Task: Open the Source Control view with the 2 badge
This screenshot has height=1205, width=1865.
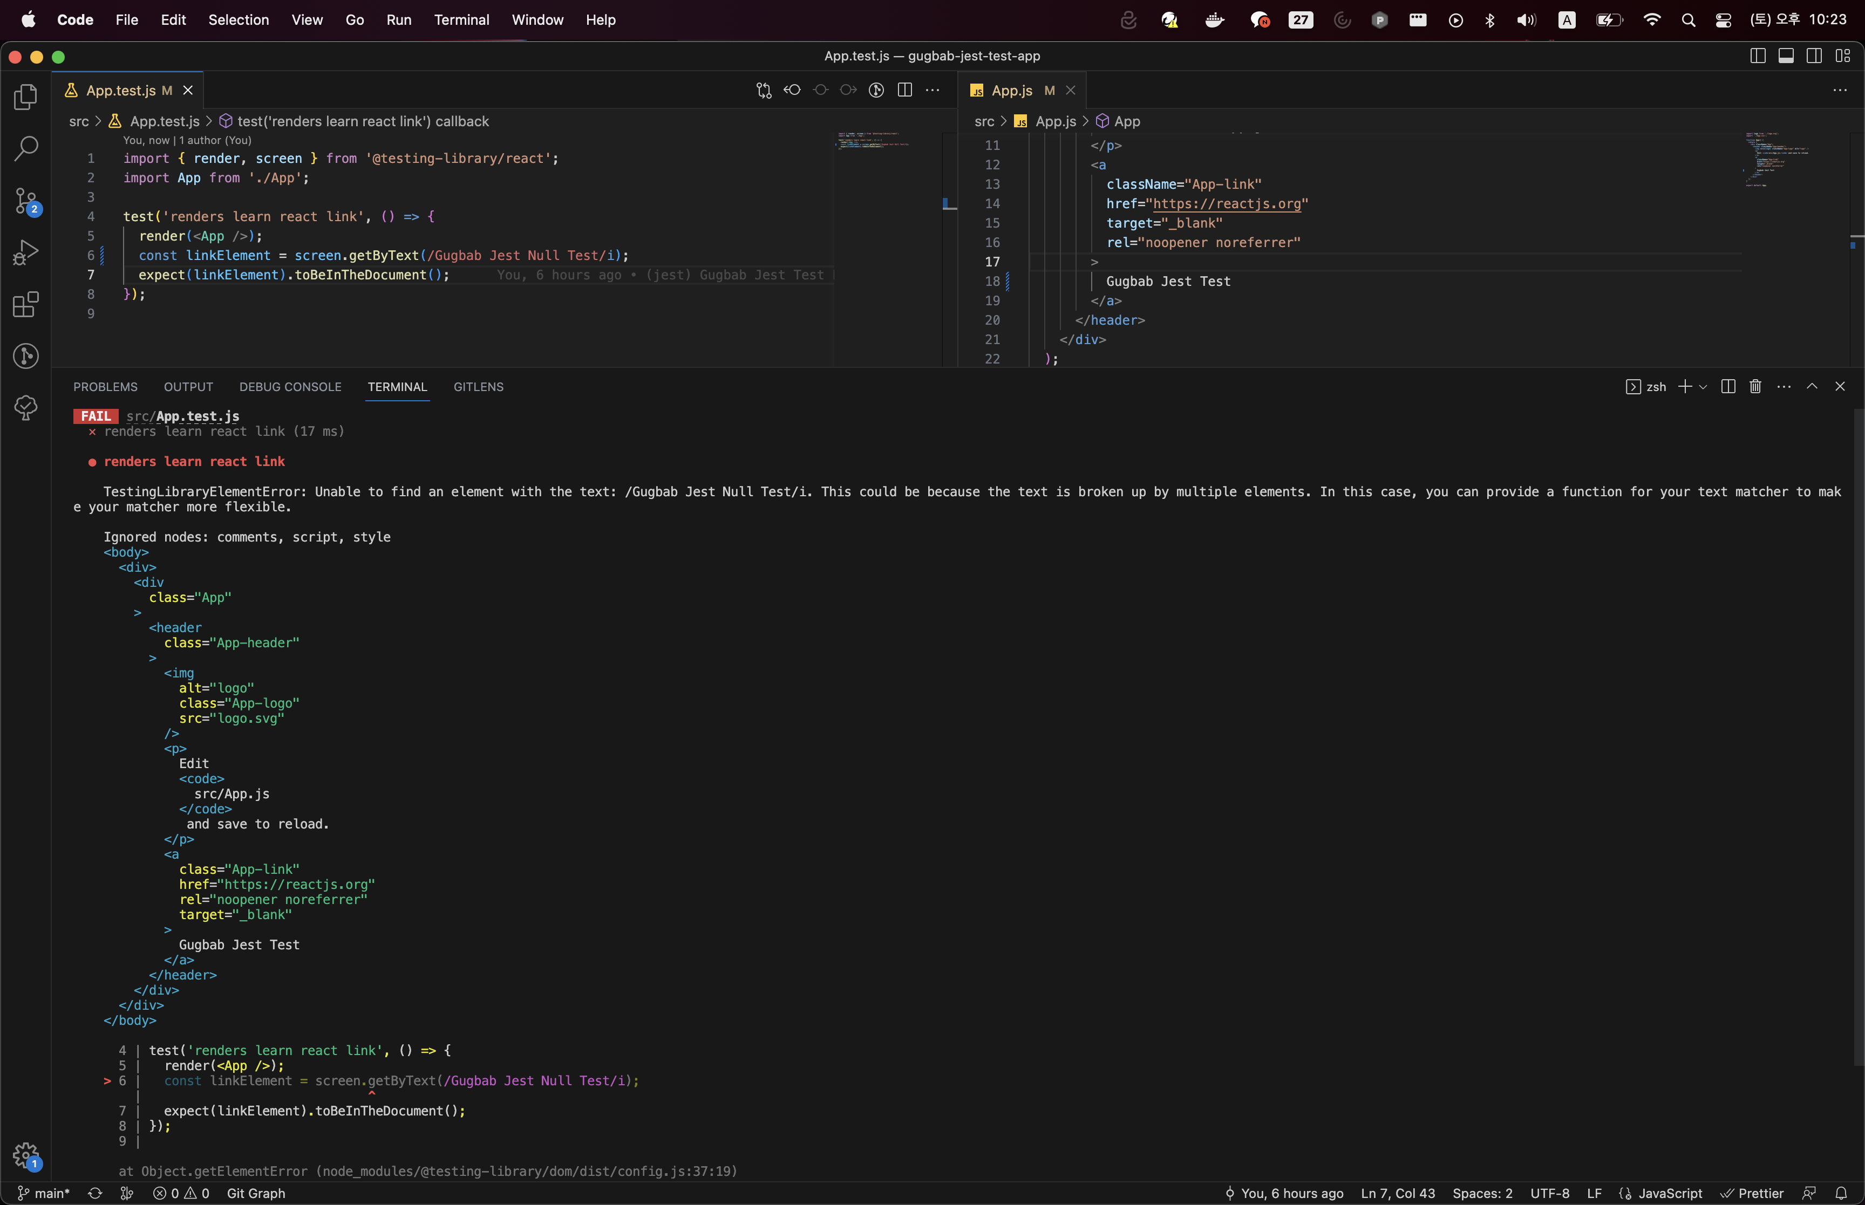Action: click(26, 201)
